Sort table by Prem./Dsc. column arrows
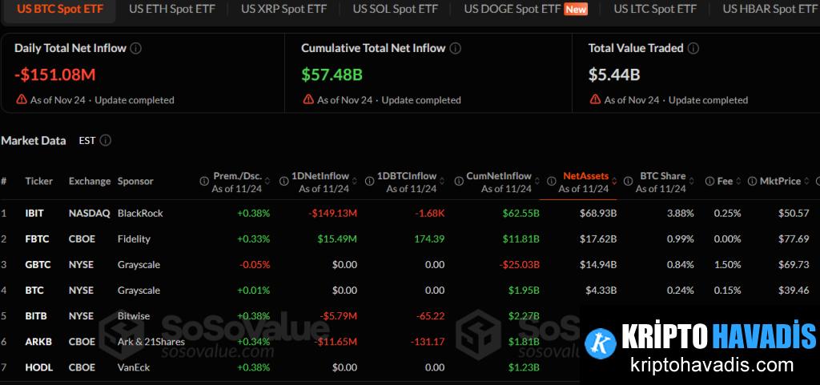This screenshot has width=820, height=385. [x=267, y=181]
